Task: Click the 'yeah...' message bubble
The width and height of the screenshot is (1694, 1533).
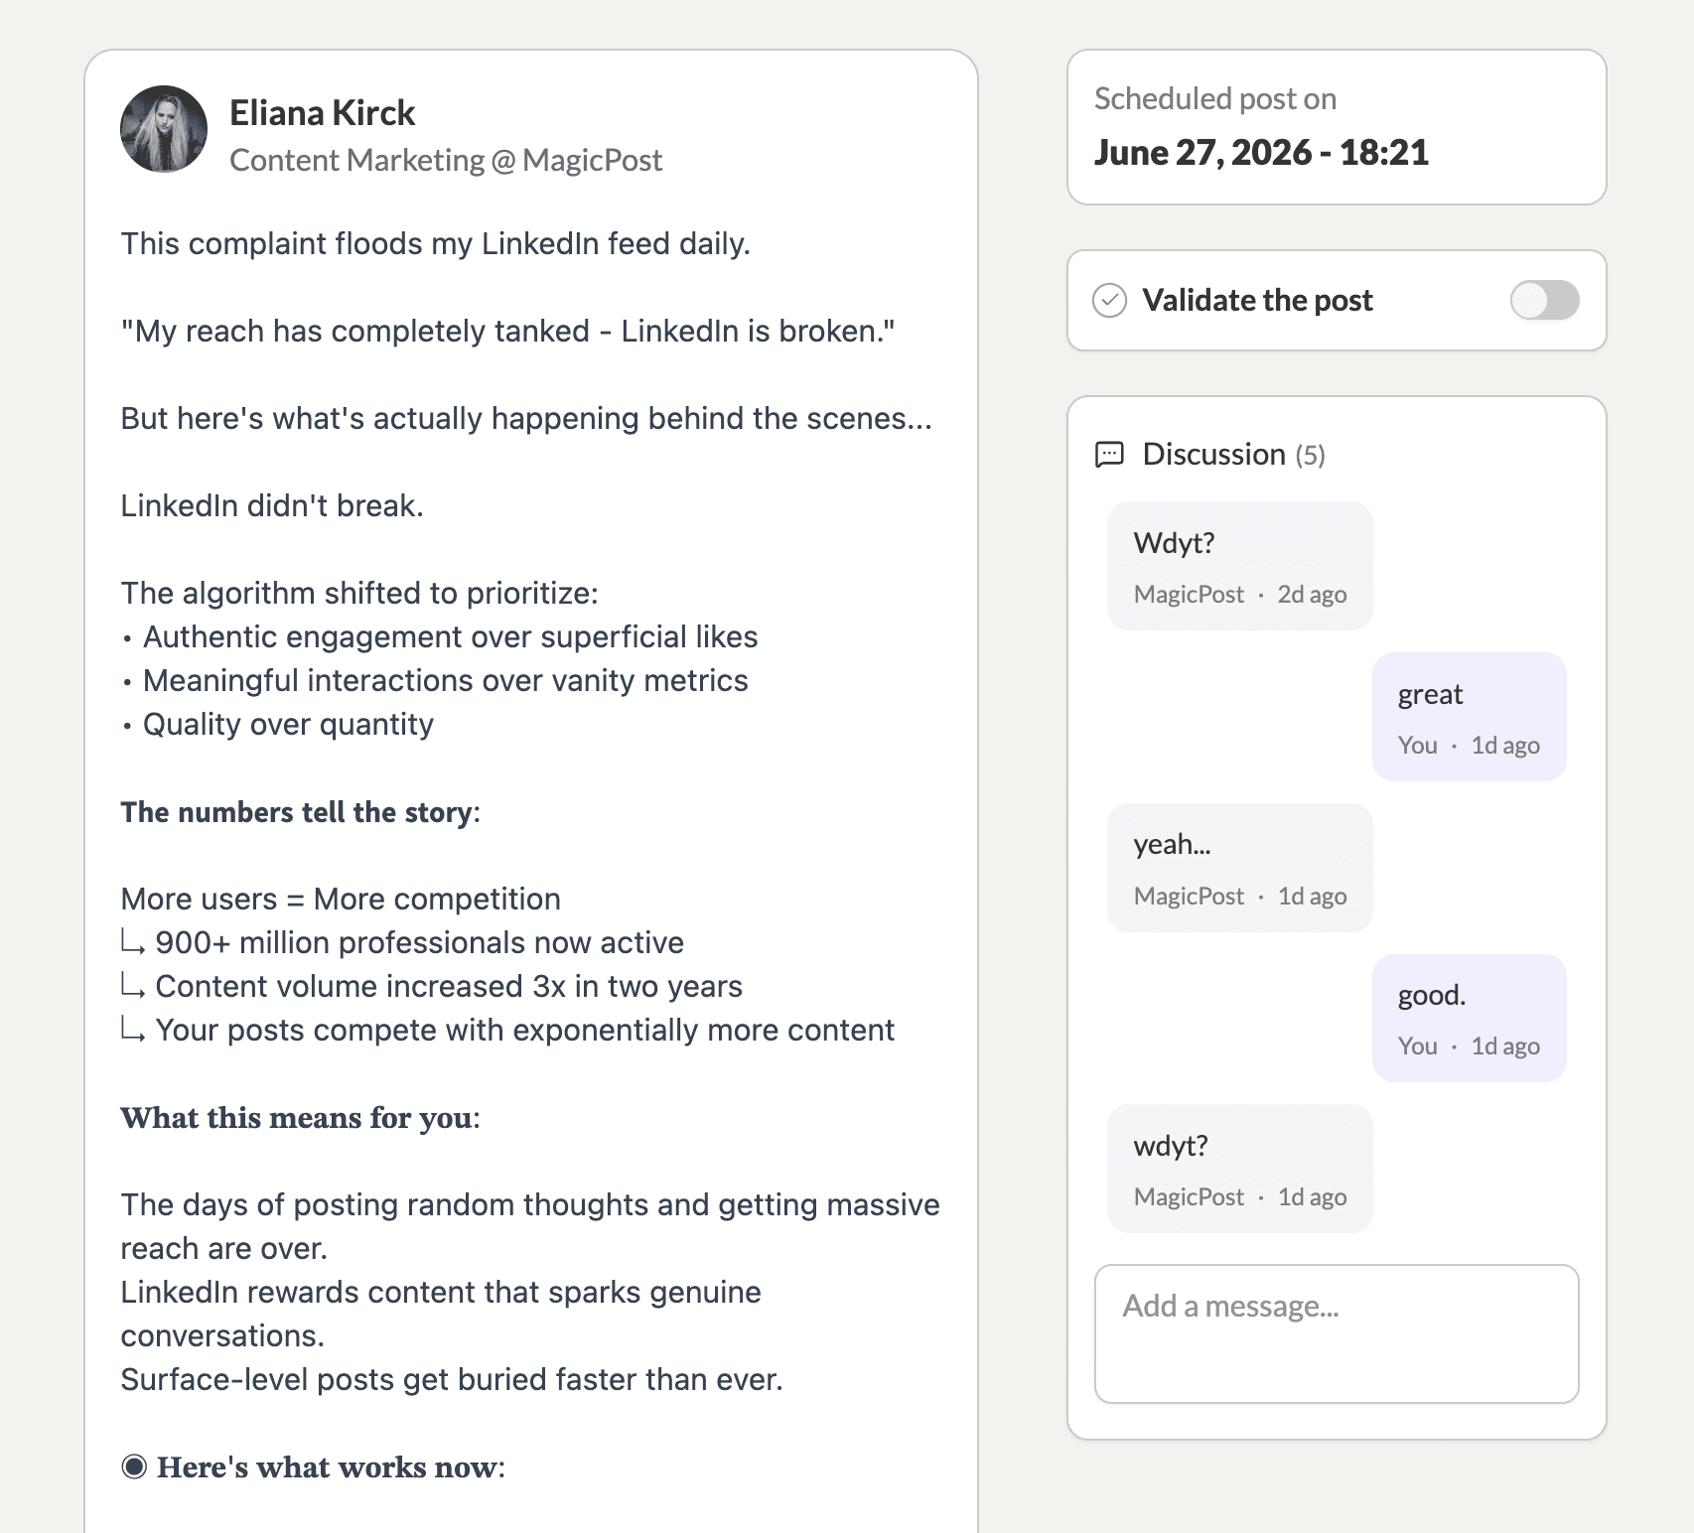Action: pos(1239,868)
